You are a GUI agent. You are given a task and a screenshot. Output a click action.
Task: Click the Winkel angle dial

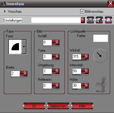click(x=100, y=56)
